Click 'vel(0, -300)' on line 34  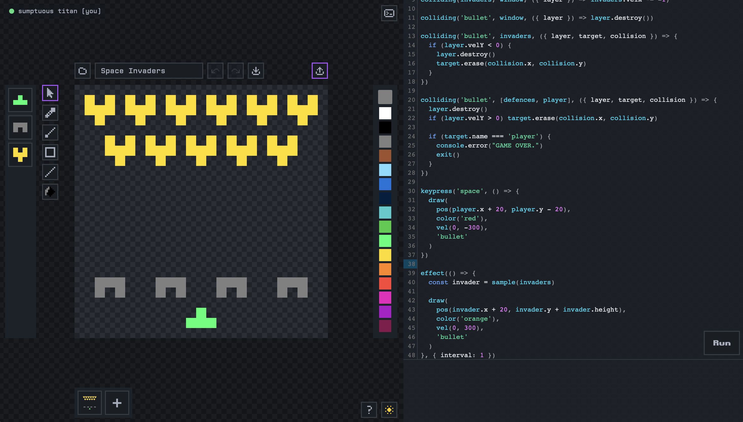[460, 227]
